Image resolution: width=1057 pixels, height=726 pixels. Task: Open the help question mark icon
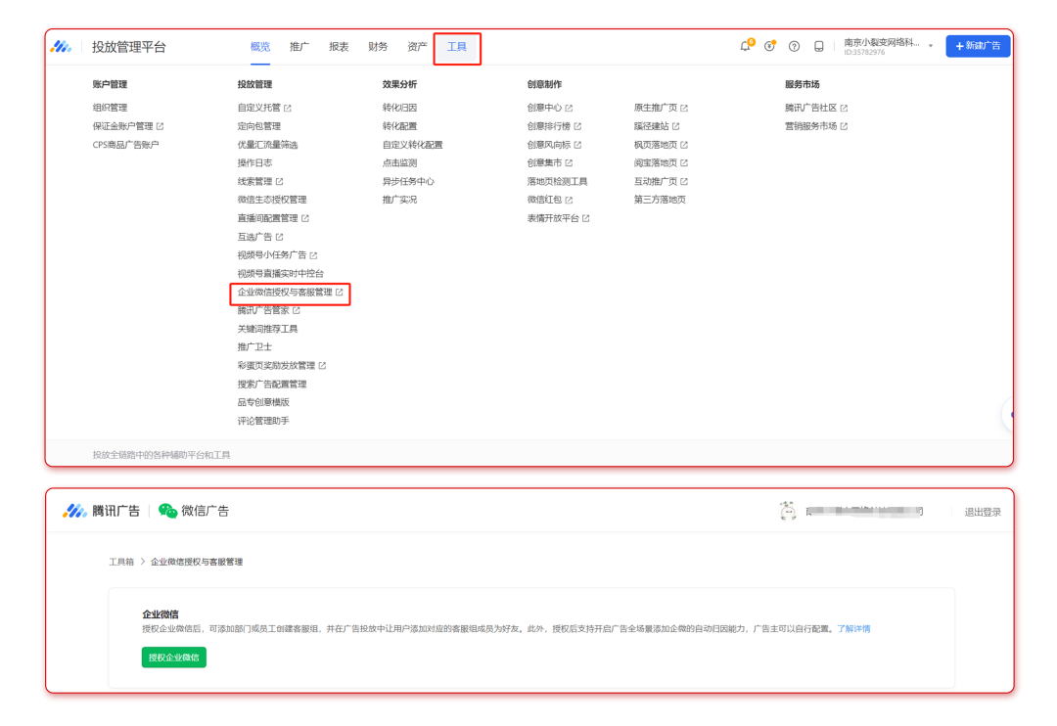click(794, 47)
